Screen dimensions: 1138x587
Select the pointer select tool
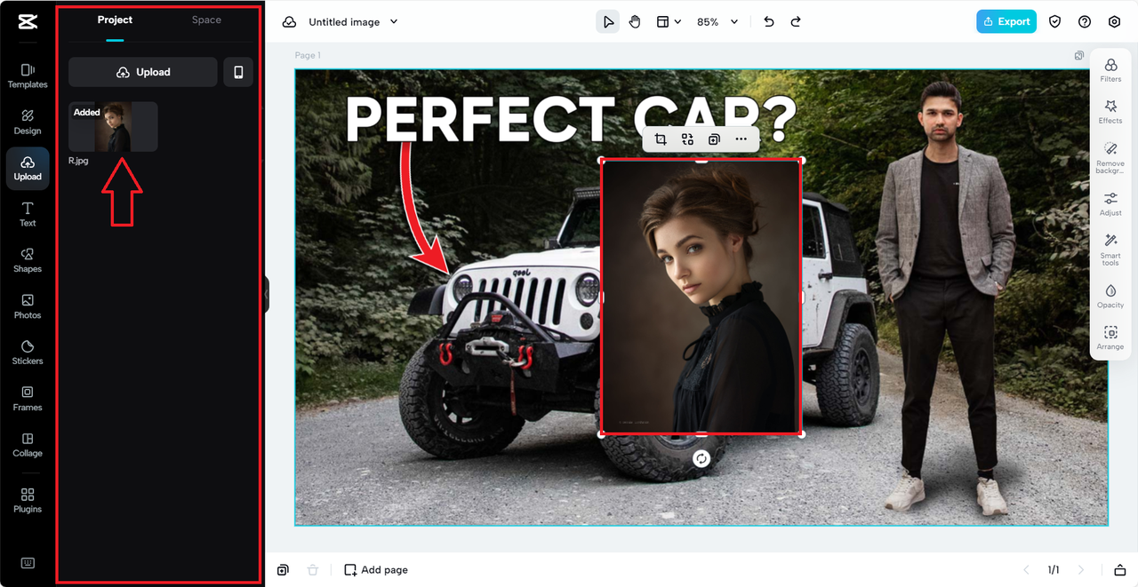(608, 22)
